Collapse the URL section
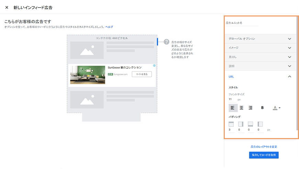The width and height of the screenshot is (299, 169). [289, 77]
